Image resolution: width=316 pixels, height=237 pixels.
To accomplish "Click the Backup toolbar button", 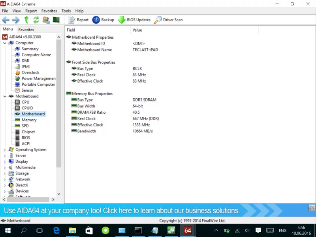I will tap(103, 20).
